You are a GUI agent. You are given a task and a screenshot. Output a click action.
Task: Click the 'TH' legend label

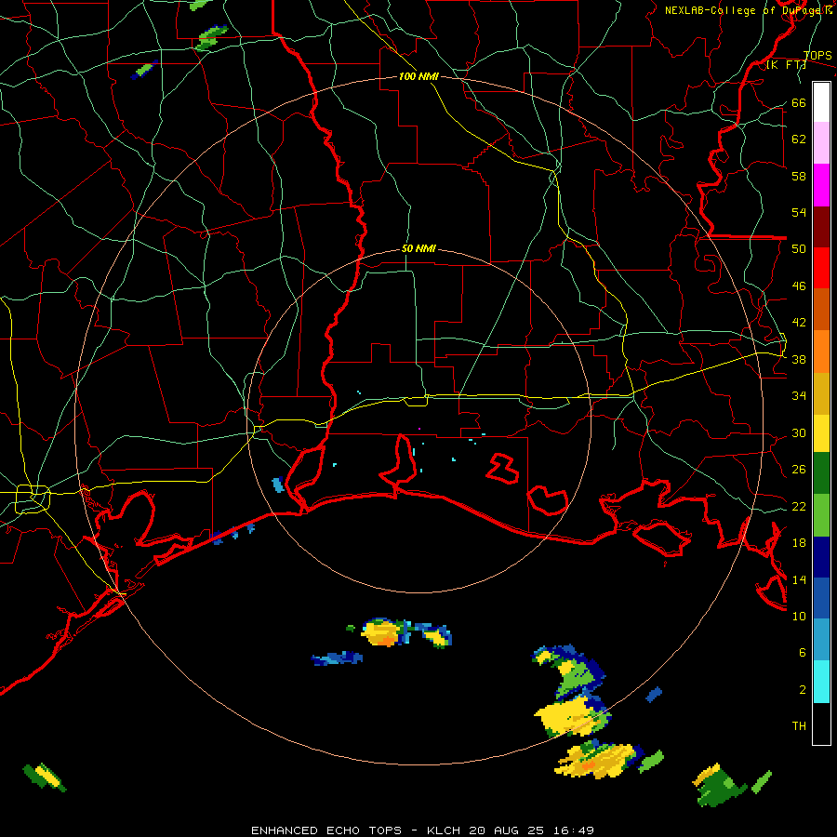(x=799, y=726)
